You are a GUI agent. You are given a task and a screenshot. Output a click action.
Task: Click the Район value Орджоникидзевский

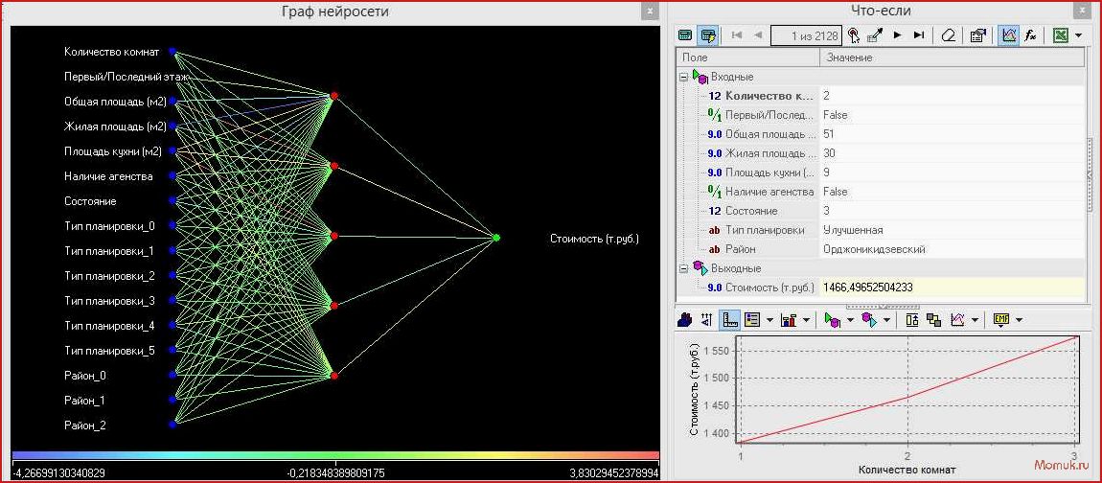(874, 249)
